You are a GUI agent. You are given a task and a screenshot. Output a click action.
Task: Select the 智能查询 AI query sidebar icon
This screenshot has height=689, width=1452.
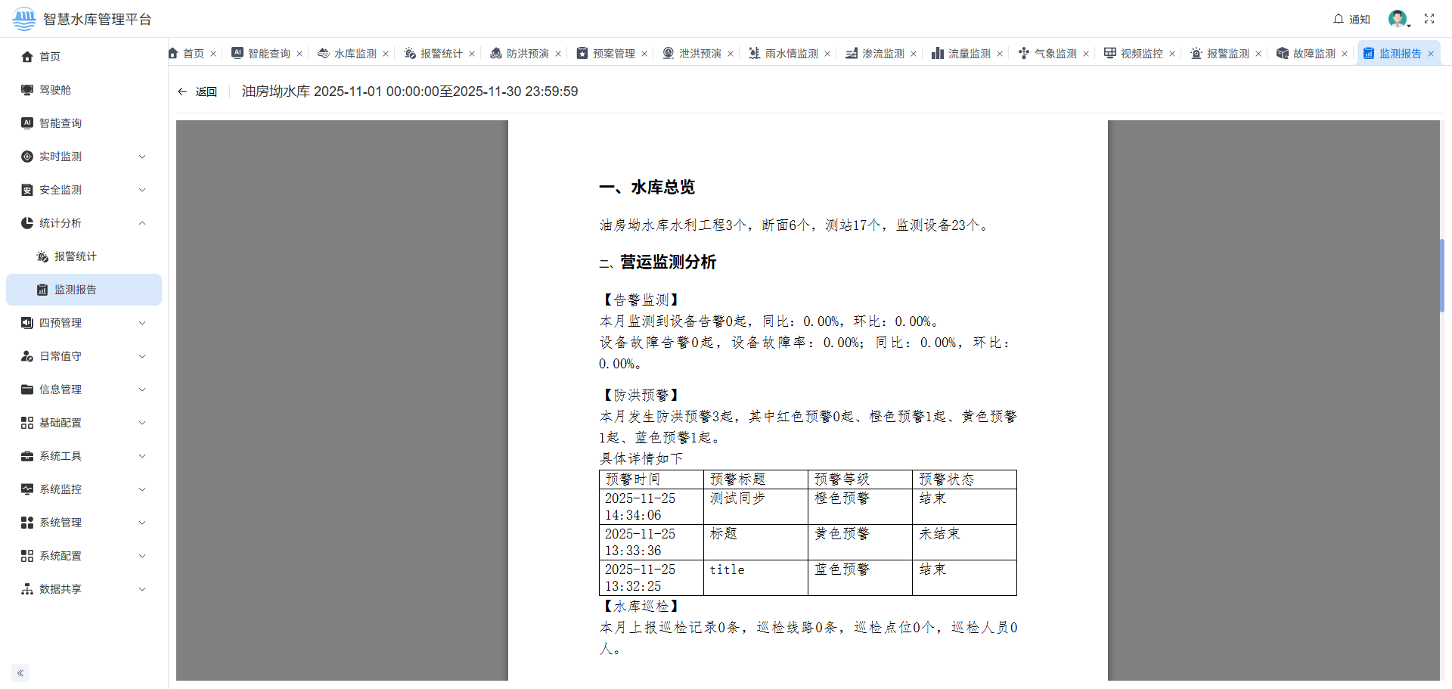[x=25, y=123]
